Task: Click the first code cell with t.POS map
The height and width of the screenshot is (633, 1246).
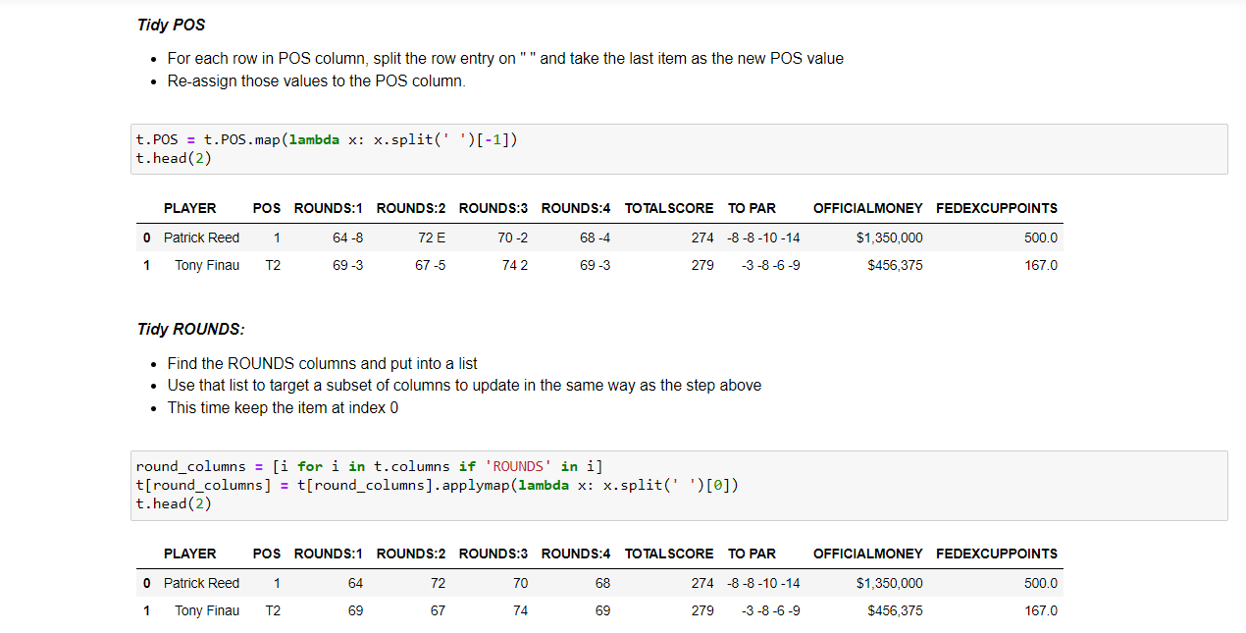Action: [x=679, y=149]
